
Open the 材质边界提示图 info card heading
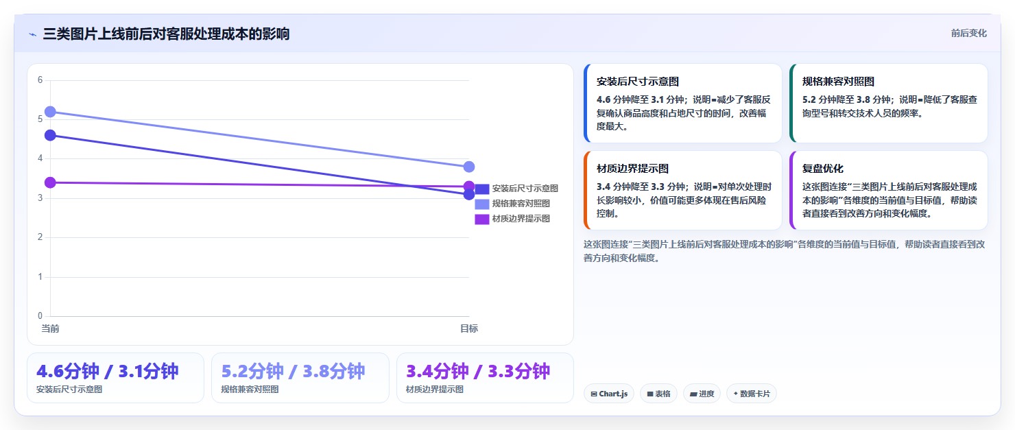click(x=632, y=169)
